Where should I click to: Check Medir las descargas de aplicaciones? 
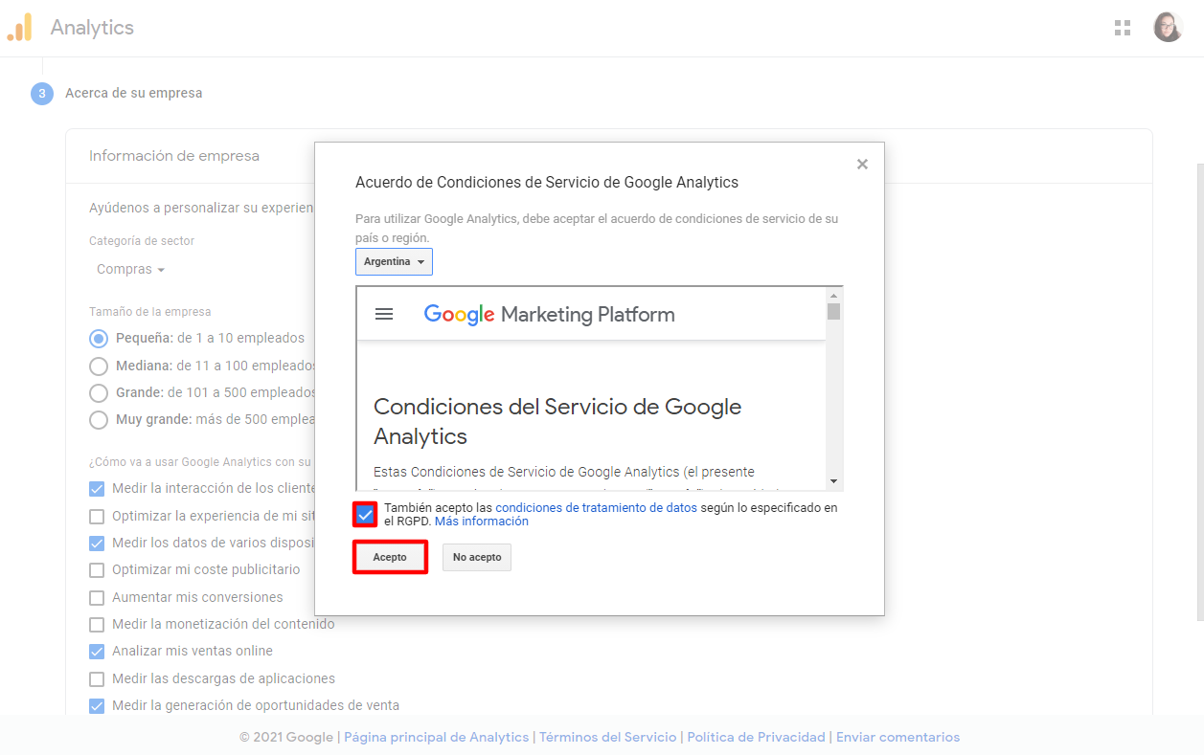click(x=97, y=678)
